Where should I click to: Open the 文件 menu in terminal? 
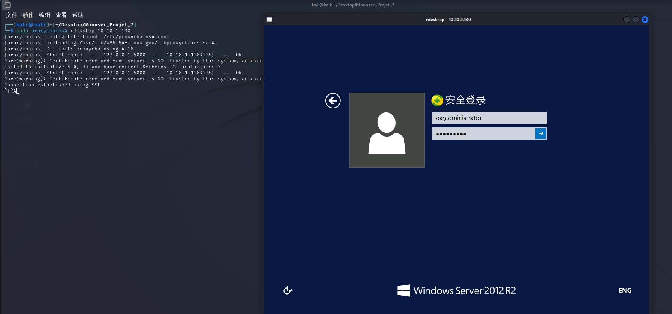(x=12, y=15)
